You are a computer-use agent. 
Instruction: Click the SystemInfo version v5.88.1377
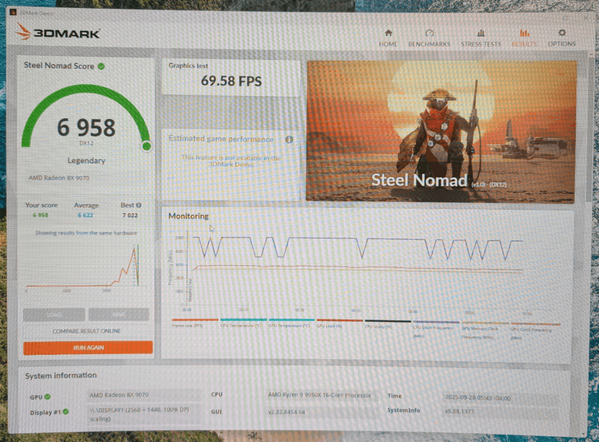(x=459, y=412)
